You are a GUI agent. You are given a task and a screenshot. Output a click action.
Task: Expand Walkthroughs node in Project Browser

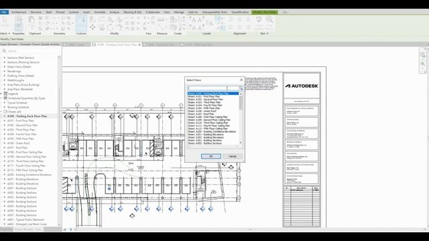click(x=5, y=80)
